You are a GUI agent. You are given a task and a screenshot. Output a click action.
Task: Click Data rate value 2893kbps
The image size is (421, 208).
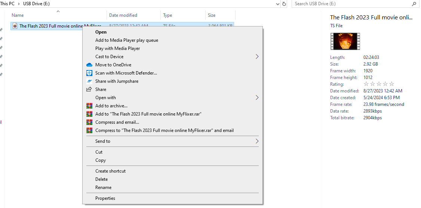click(372, 111)
